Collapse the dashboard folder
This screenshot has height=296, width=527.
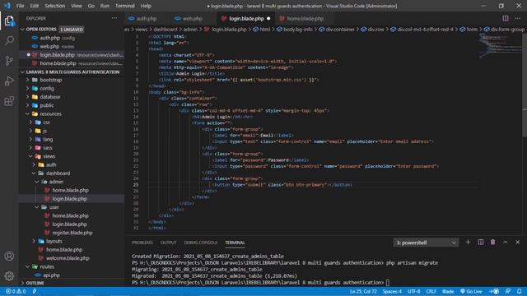[x=72, y=173]
